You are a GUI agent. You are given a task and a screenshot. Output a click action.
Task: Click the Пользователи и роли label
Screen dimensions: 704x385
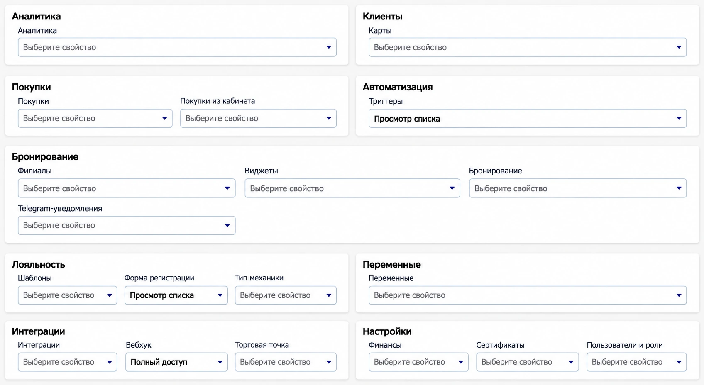[x=624, y=345]
